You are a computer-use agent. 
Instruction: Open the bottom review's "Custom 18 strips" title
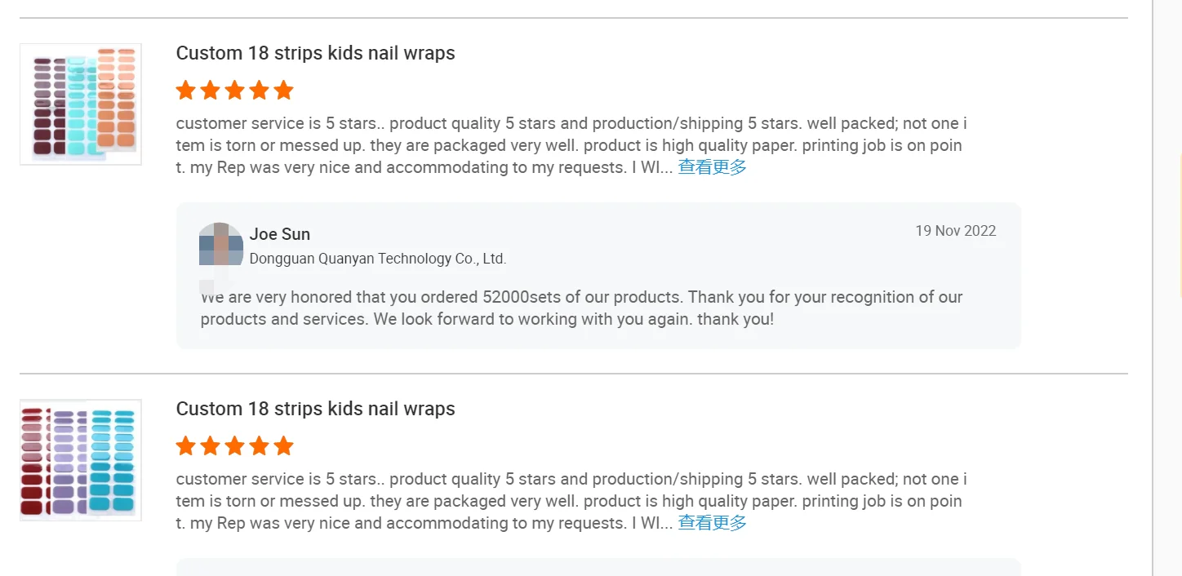pos(315,409)
